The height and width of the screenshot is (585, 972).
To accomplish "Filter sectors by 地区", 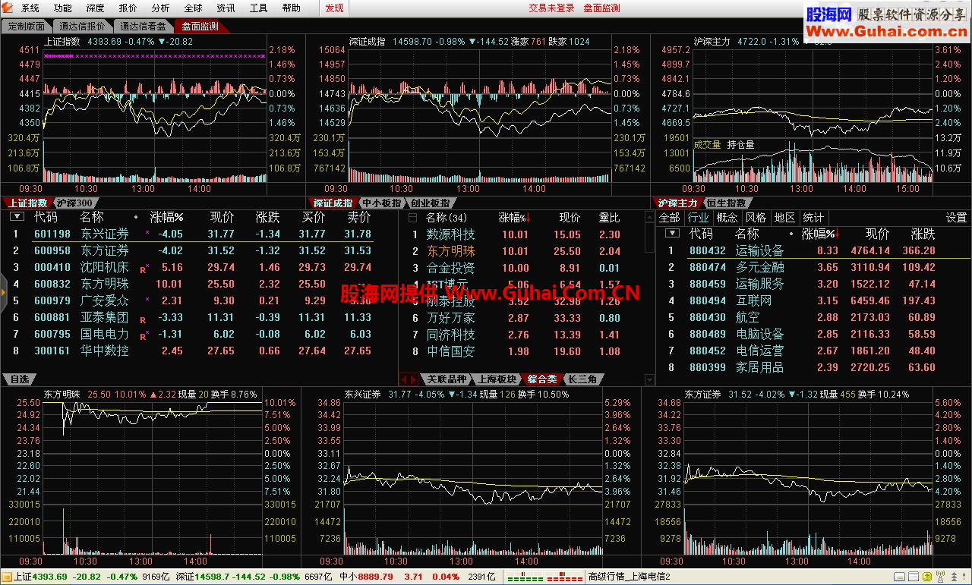I will 784,218.
